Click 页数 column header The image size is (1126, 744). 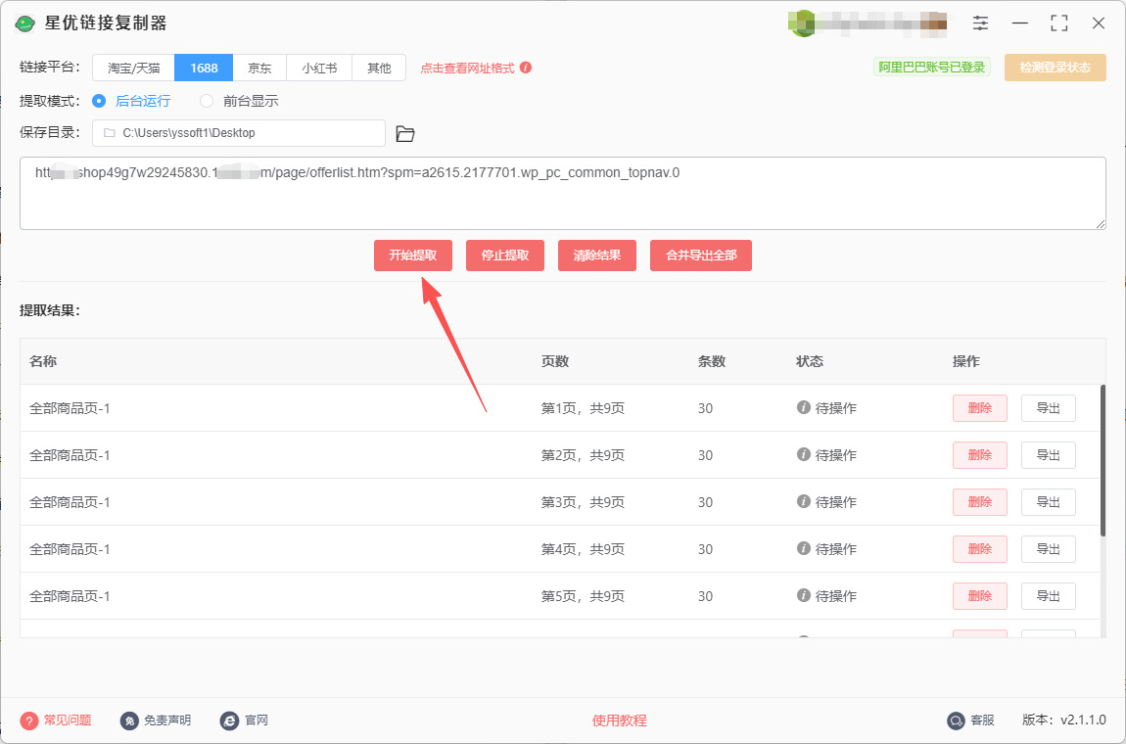coord(555,361)
